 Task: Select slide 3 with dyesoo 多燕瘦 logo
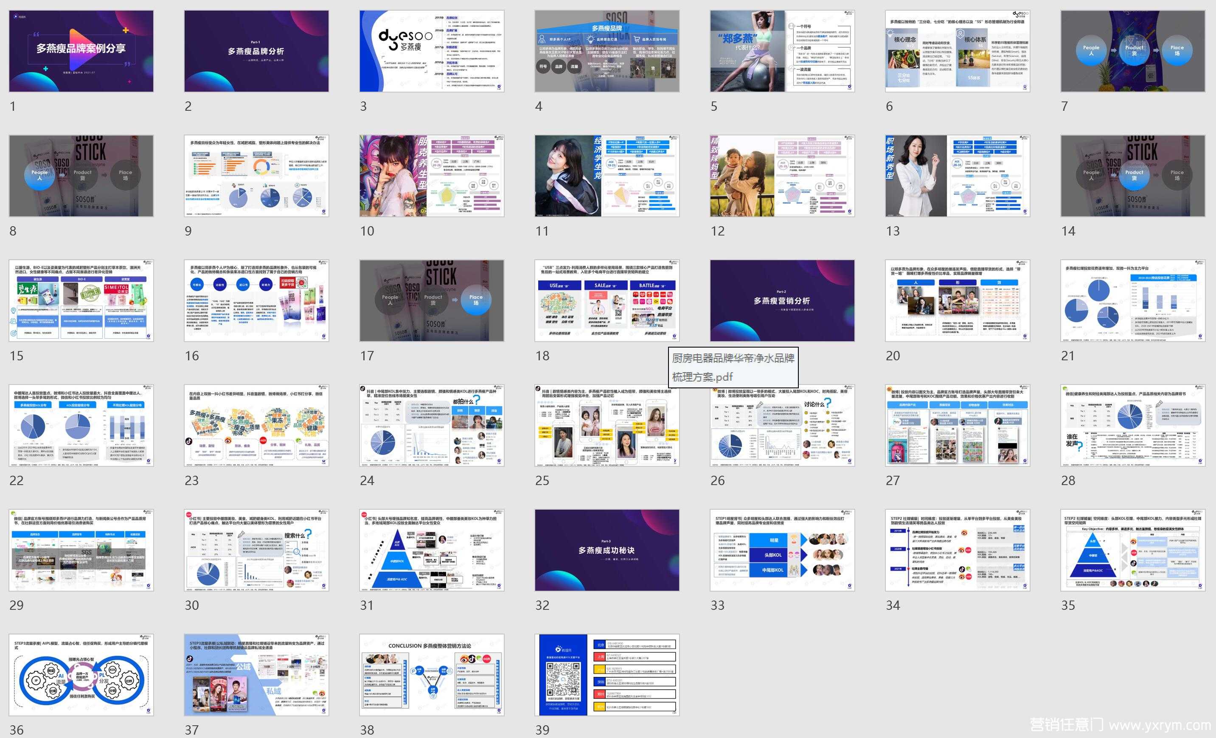(x=432, y=51)
